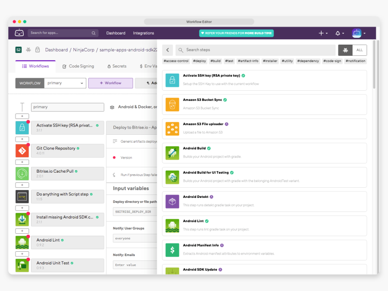Select Android SDK Update step title

tap(200, 270)
